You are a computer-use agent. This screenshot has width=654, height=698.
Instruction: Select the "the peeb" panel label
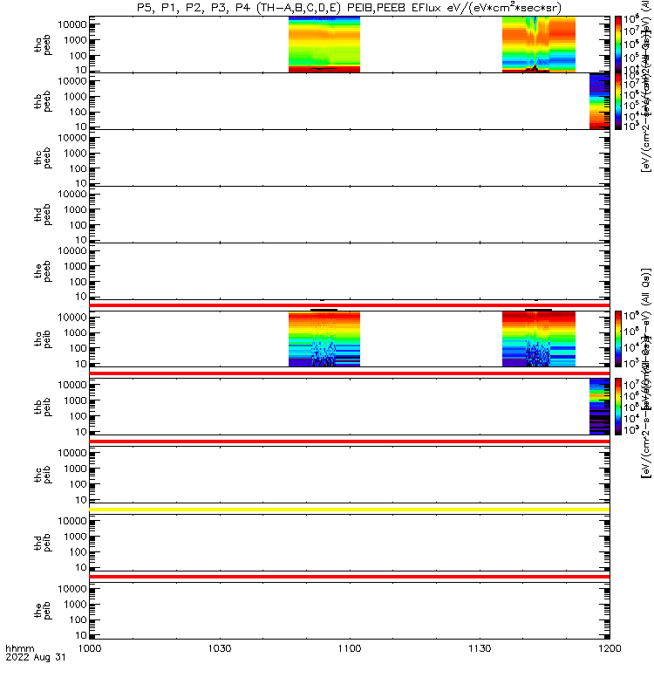point(43,271)
